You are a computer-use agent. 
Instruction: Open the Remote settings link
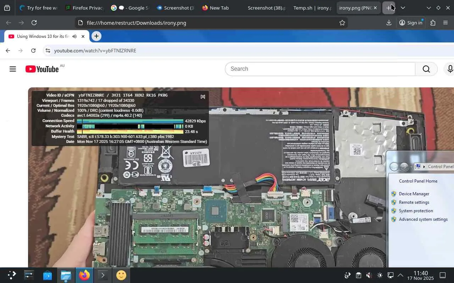(x=414, y=202)
